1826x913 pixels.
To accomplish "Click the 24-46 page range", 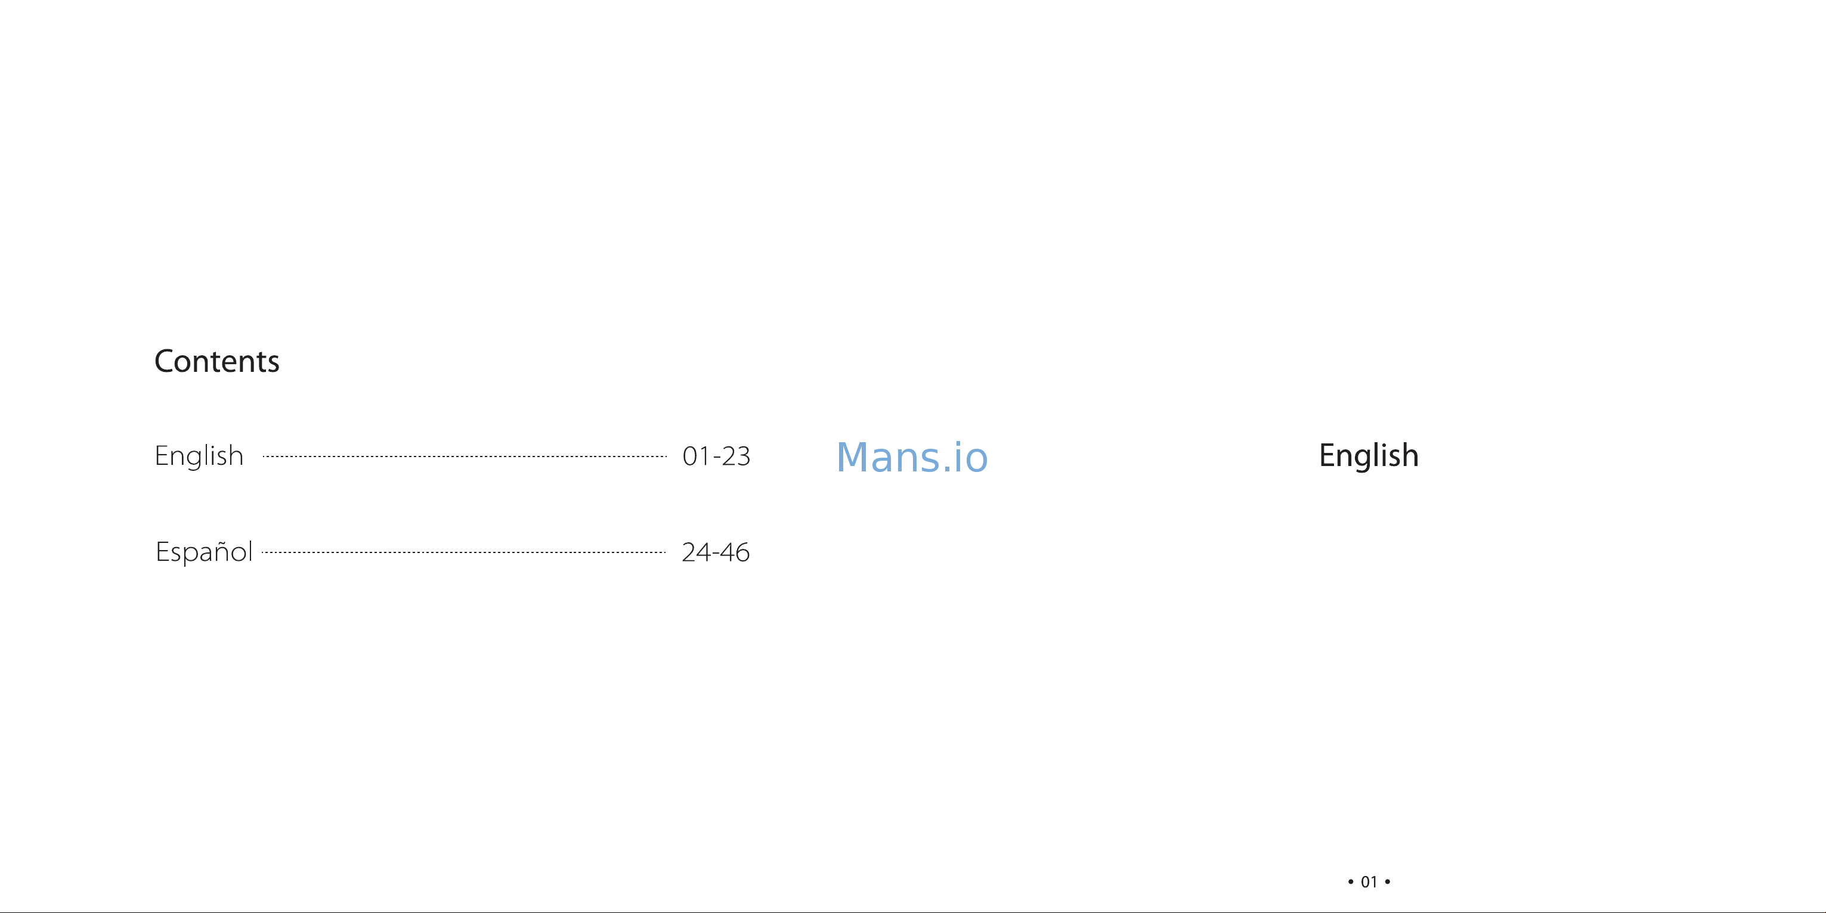I will click(x=715, y=552).
